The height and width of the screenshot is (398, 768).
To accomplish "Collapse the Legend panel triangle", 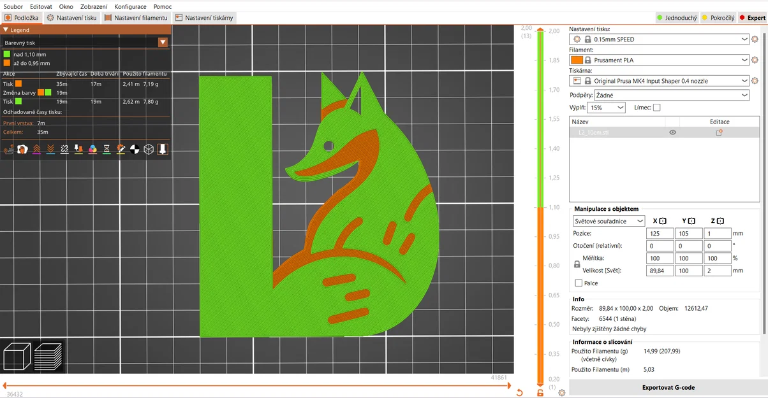I will click(x=6, y=30).
